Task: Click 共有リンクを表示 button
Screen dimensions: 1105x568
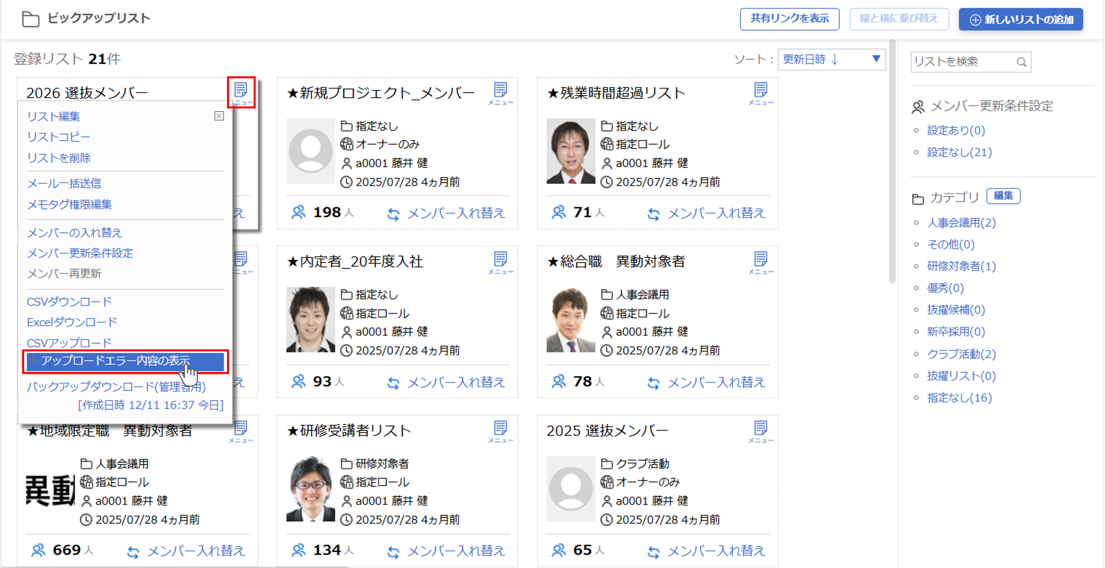Action: 789,19
